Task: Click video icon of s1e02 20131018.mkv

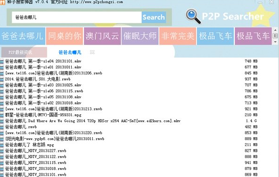Action: pyautogui.click(x=2, y=103)
